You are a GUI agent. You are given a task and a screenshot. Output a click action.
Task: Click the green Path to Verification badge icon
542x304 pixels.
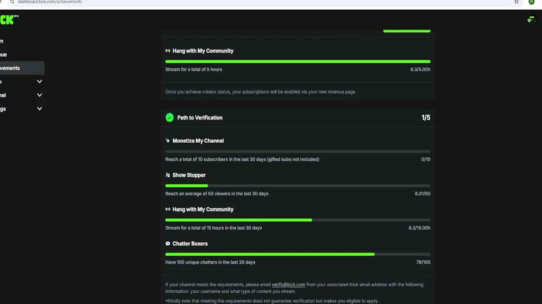point(169,118)
